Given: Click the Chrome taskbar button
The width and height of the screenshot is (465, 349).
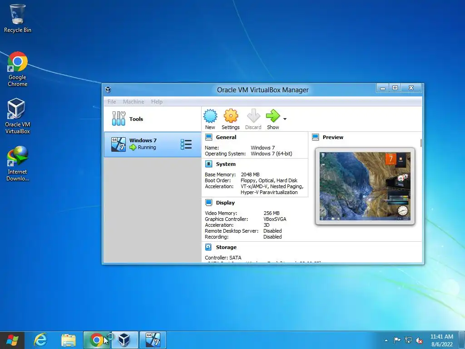Looking at the screenshot, I should pos(97,340).
